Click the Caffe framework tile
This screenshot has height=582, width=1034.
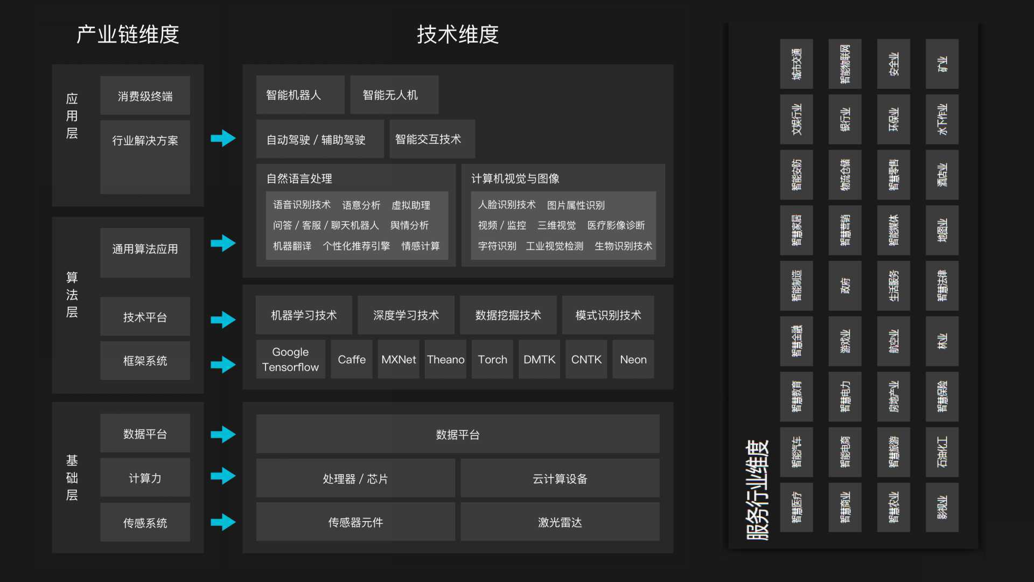click(351, 359)
